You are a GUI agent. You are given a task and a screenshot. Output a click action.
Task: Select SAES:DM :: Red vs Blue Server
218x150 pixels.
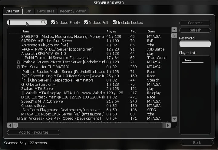point(89,41)
